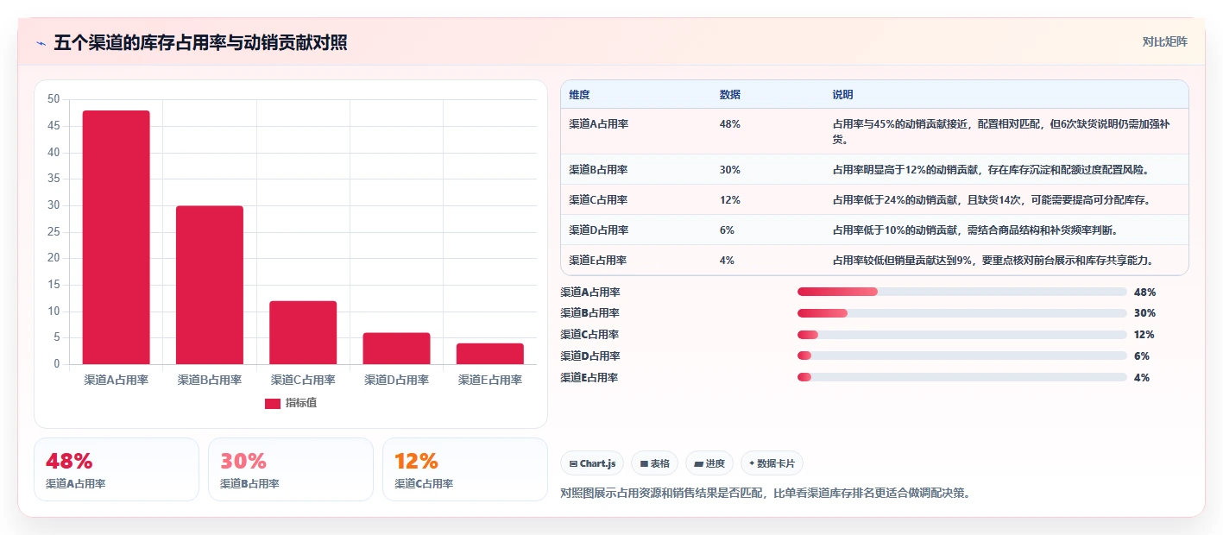Select the 12% 渠道C占用率 stat card

point(465,469)
